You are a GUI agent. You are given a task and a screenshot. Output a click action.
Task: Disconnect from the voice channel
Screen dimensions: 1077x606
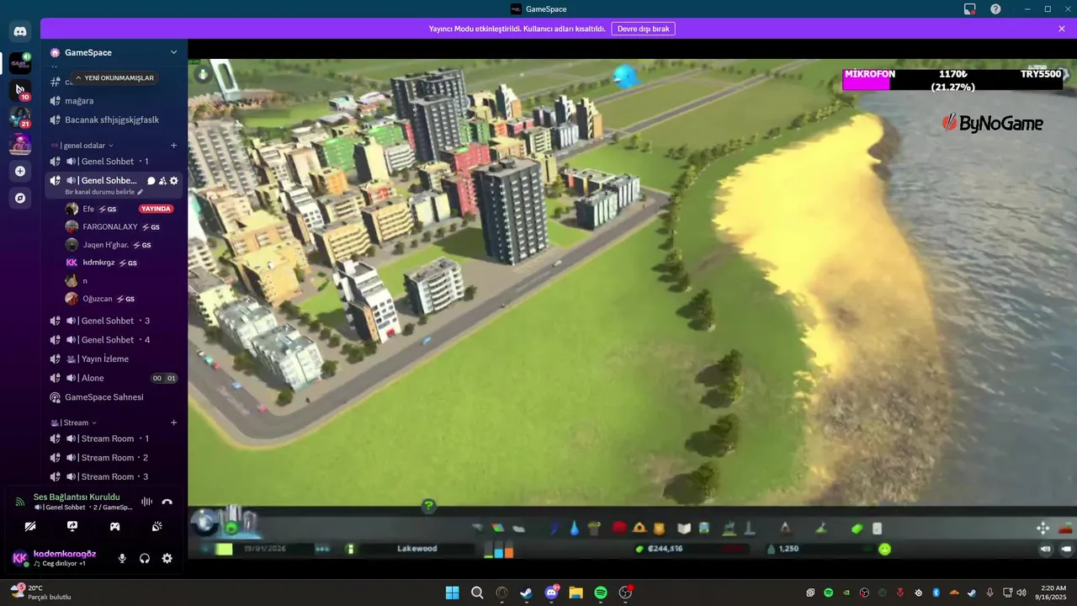pyautogui.click(x=167, y=502)
